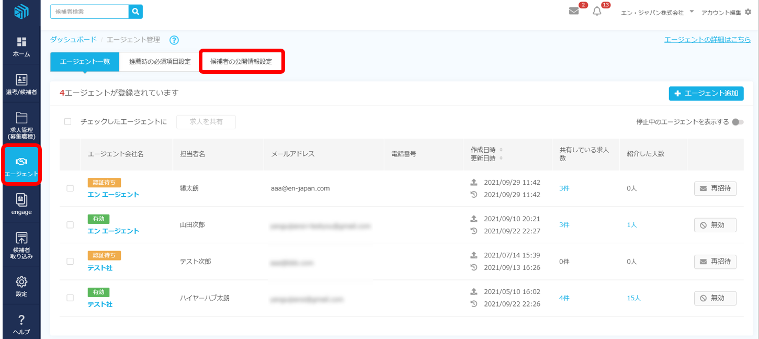Expand the エン・ジャパン株式会社 account dropdown
The width and height of the screenshot is (759, 339).
coord(692,12)
